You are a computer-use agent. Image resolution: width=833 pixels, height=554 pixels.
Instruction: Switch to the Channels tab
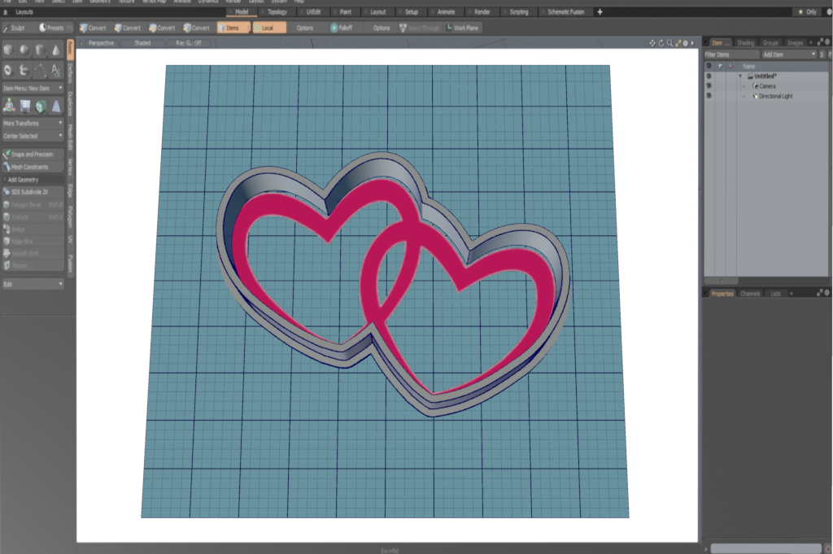(750, 293)
